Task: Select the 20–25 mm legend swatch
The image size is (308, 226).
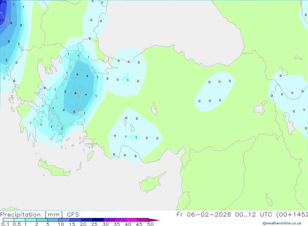Action: (87, 220)
